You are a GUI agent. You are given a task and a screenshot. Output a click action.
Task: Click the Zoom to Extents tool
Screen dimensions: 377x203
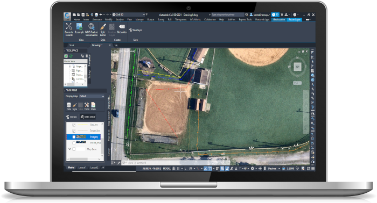tap(69, 30)
